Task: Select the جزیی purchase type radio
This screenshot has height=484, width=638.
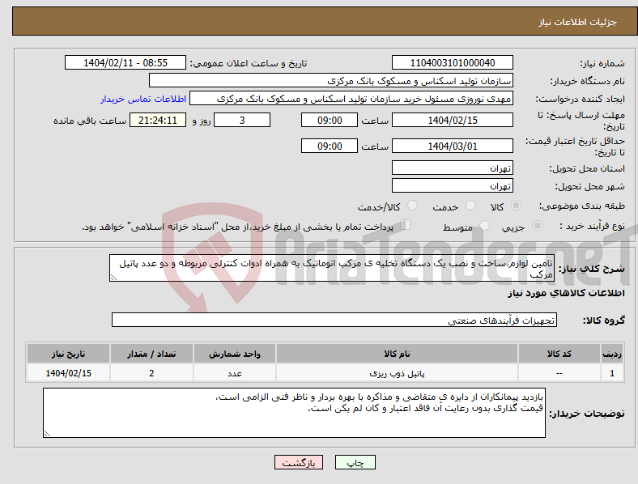Action: tap(537, 226)
